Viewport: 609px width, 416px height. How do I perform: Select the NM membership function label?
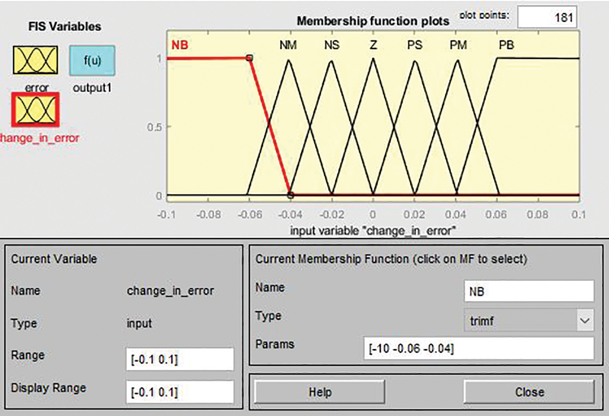point(288,45)
